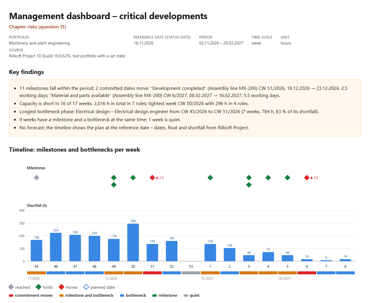The image size is (370, 303).
Task: Click the 'Rillsoft Project 10' source line
Action: coord(67,56)
